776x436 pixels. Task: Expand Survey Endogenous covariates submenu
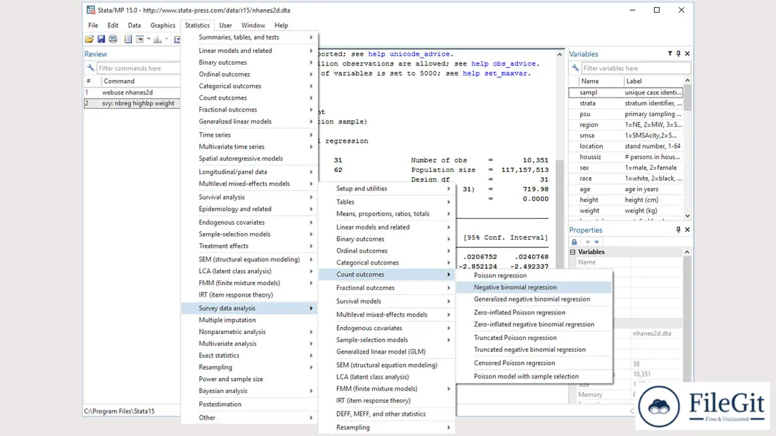pyautogui.click(x=387, y=328)
